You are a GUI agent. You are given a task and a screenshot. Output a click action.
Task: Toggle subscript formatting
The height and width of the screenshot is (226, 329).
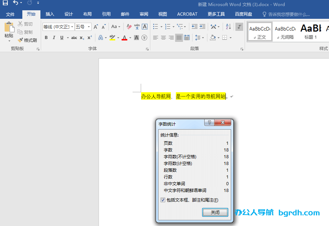coord(82,38)
